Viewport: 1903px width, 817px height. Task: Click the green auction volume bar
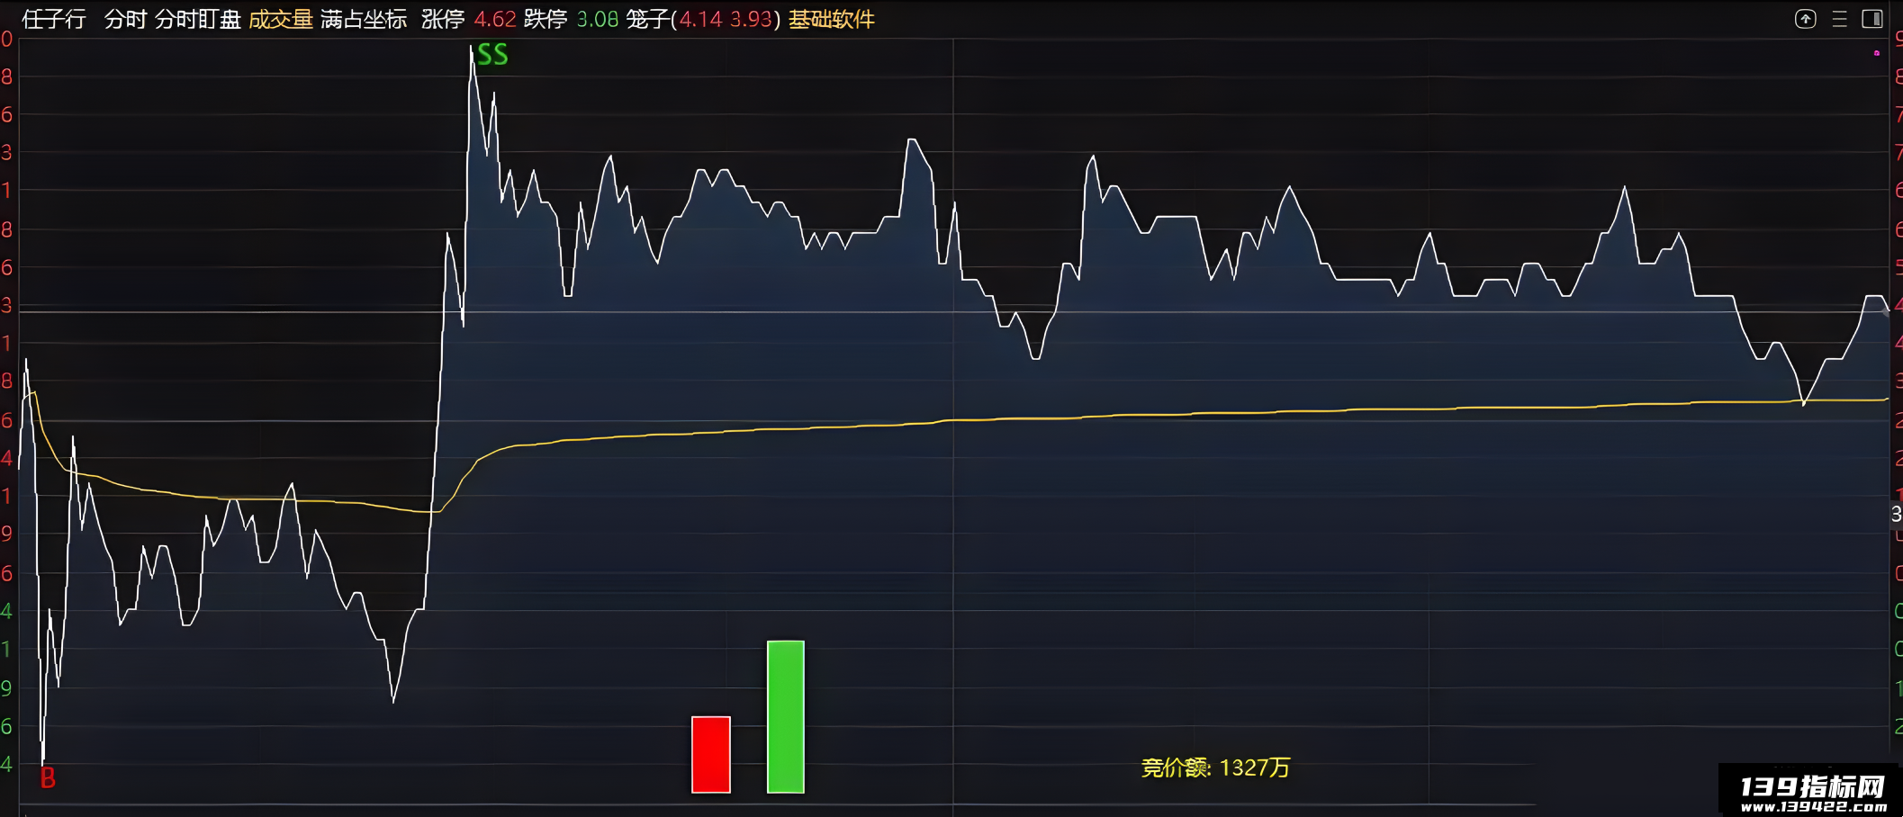(x=786, y=717)
